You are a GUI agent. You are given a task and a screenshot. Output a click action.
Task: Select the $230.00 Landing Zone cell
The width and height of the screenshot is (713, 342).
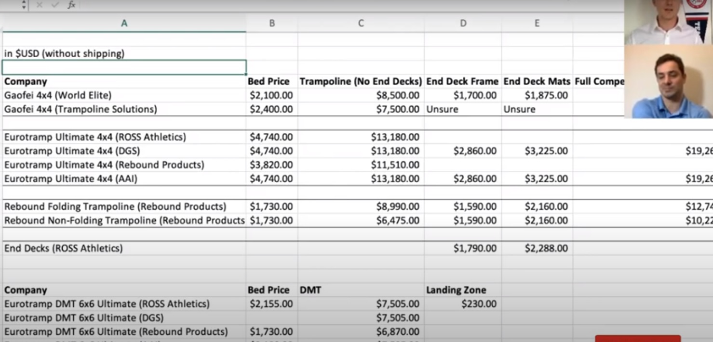[x=463, y=304]
